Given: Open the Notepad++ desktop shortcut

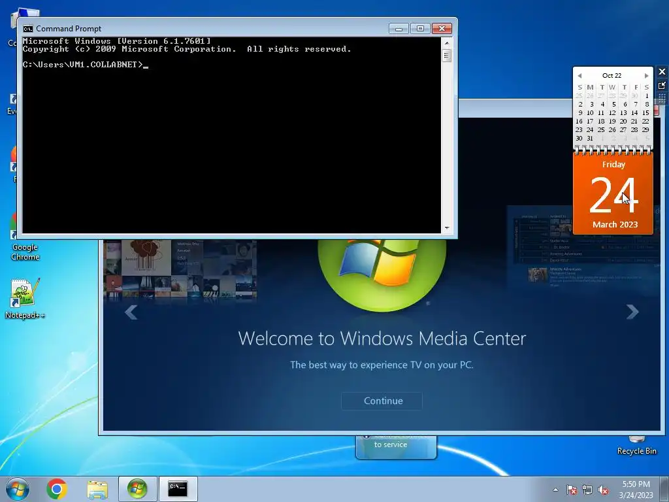Looking at the screenshot, I should pos(25,299).
